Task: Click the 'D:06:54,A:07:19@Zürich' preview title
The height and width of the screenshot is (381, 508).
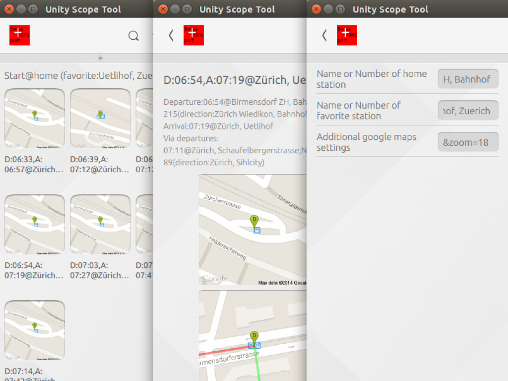Action: click(235, 80)
